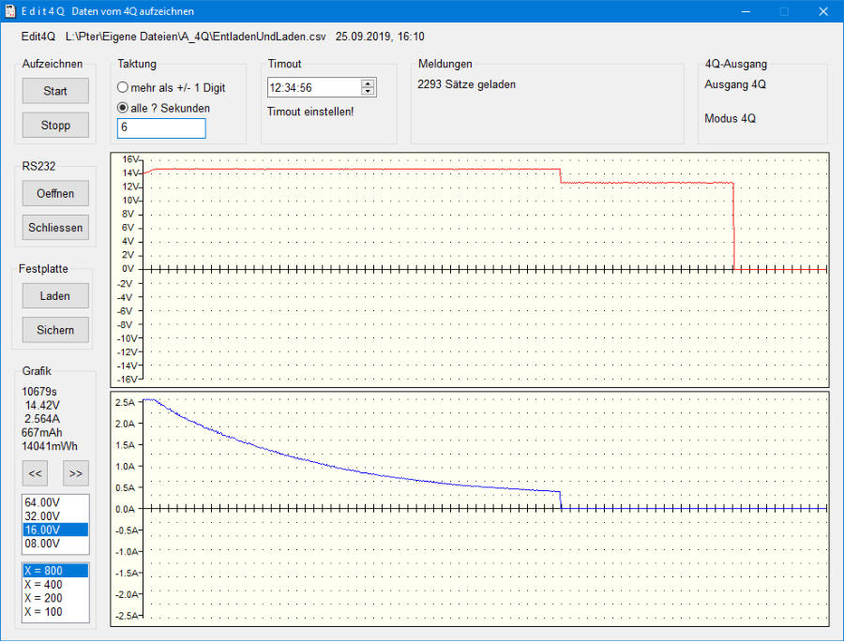Choose 08.00V in voltage range list
The image size is (844, 642).
pos(43,543)
